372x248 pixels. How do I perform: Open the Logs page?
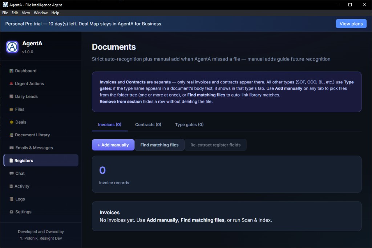41,199
